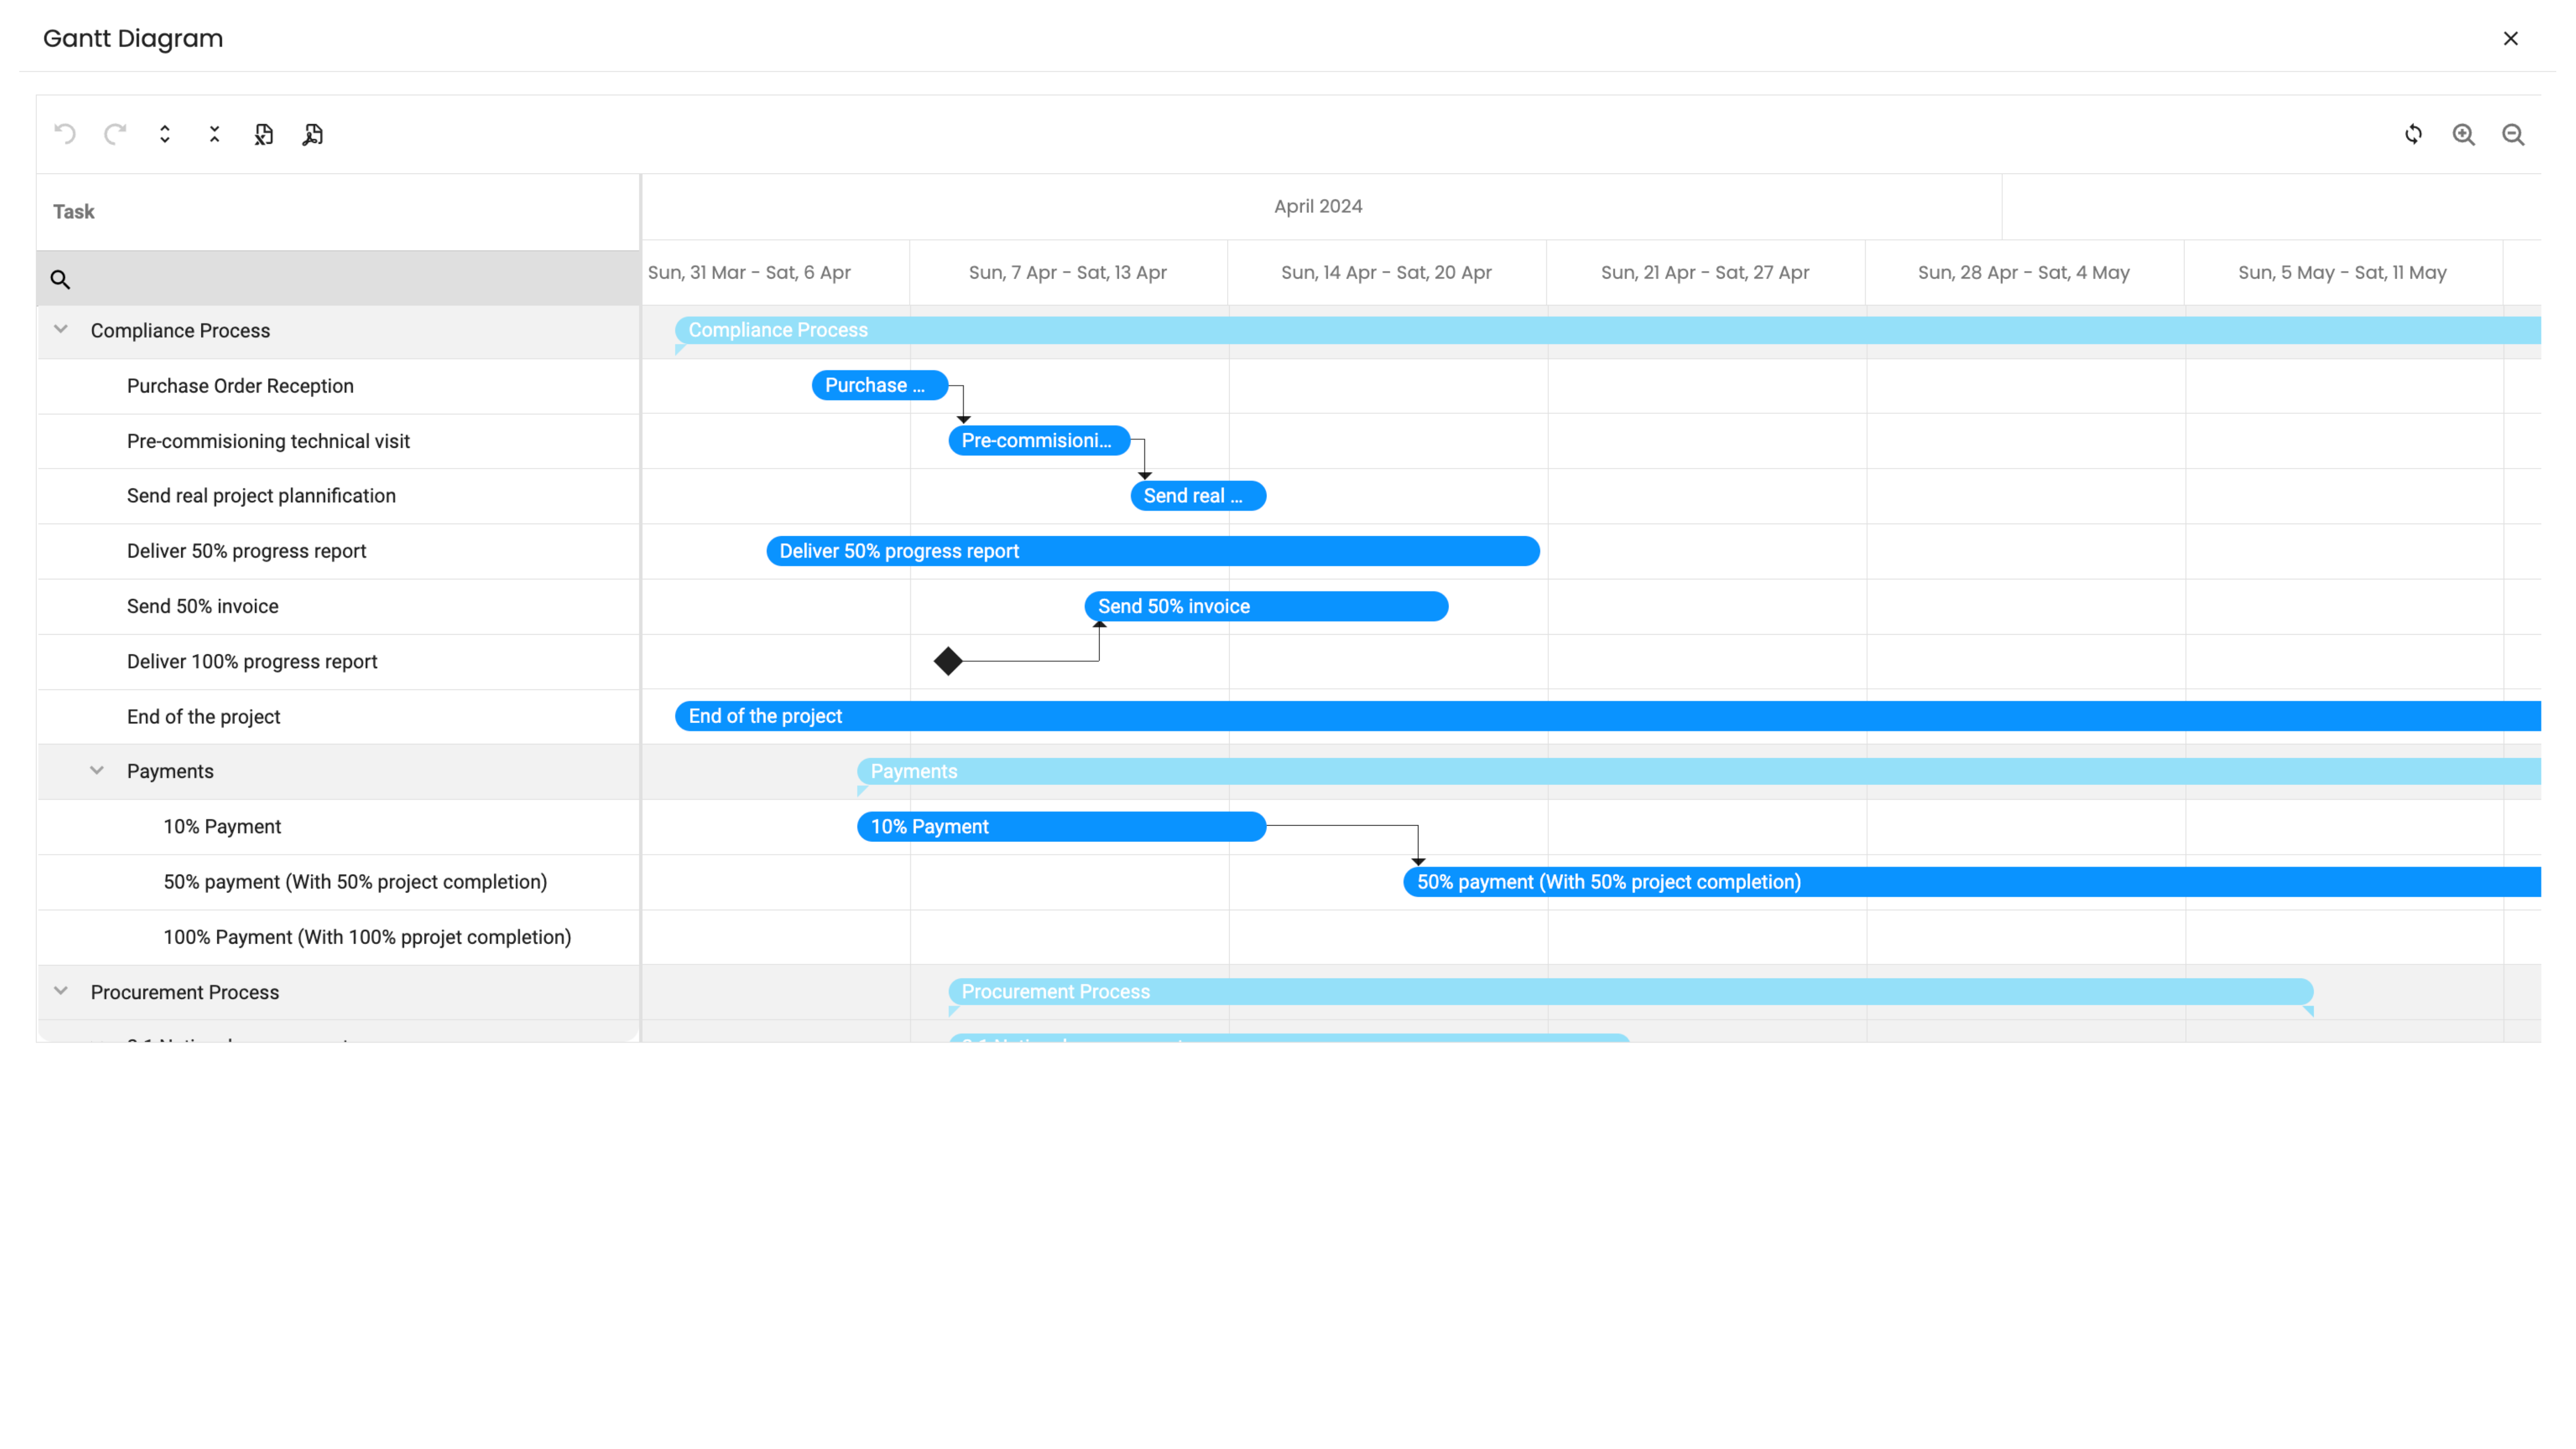Click the Send 50% invoice bar
Viewport: 2576px width, 1449px height.
click(1266, 606)
